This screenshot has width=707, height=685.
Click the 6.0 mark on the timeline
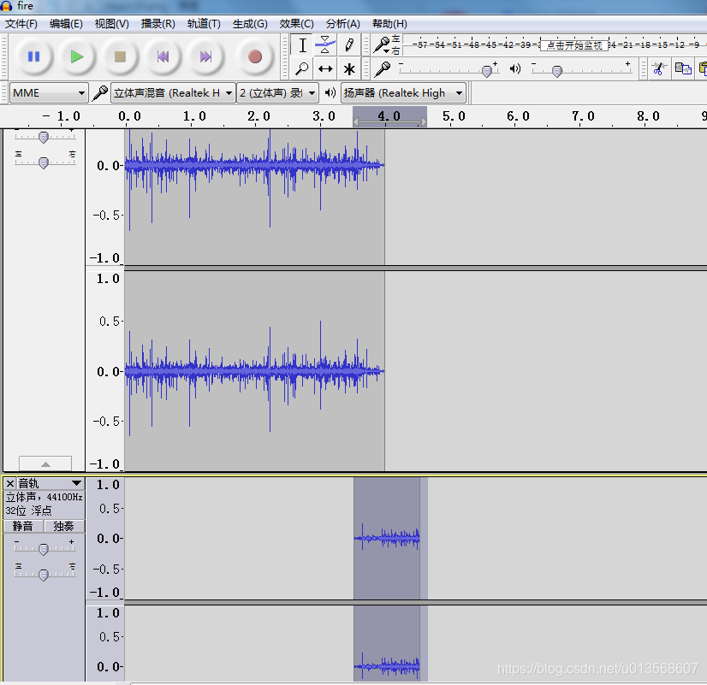click(518, 116)
